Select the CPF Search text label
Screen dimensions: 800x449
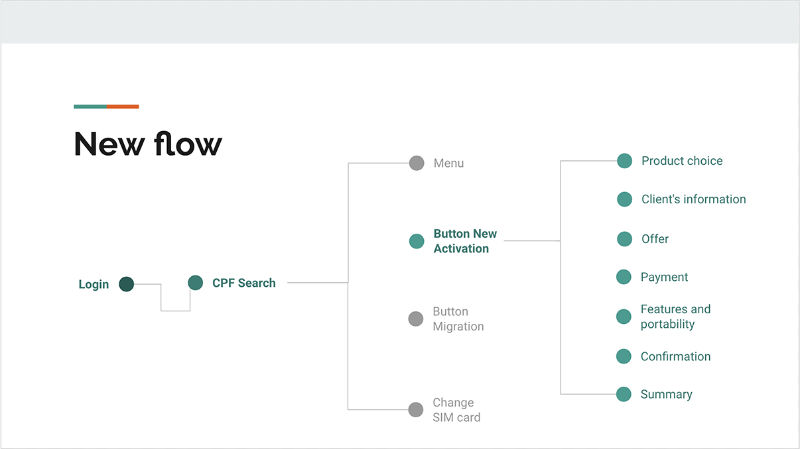244,283
